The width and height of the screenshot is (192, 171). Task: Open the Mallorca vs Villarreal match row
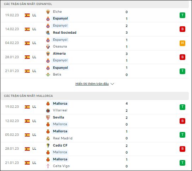coord(95,107)
